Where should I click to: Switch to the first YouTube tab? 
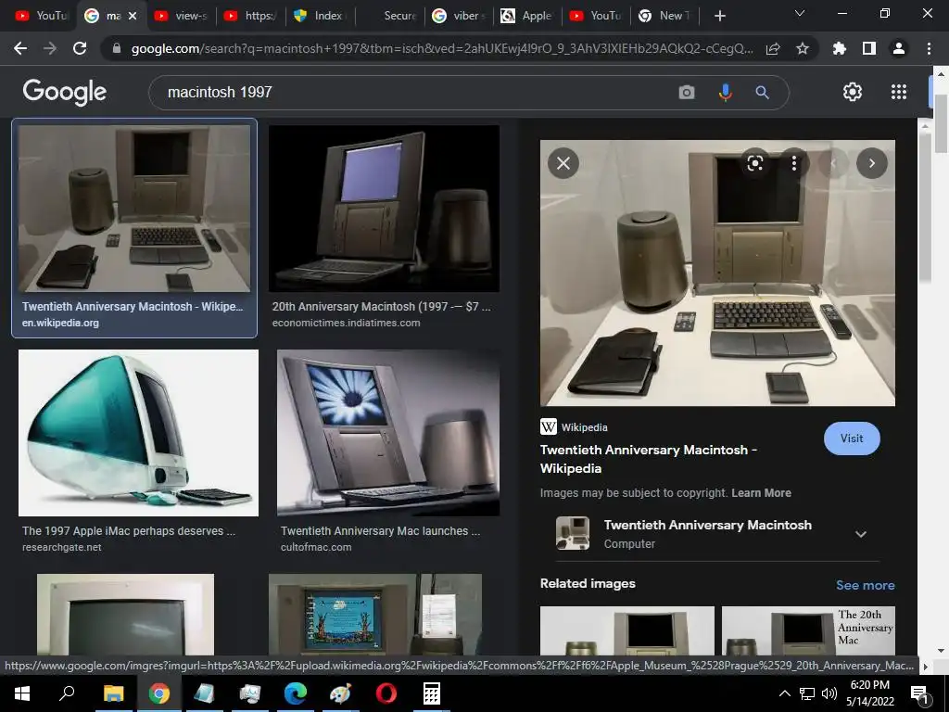coord(41,16)
